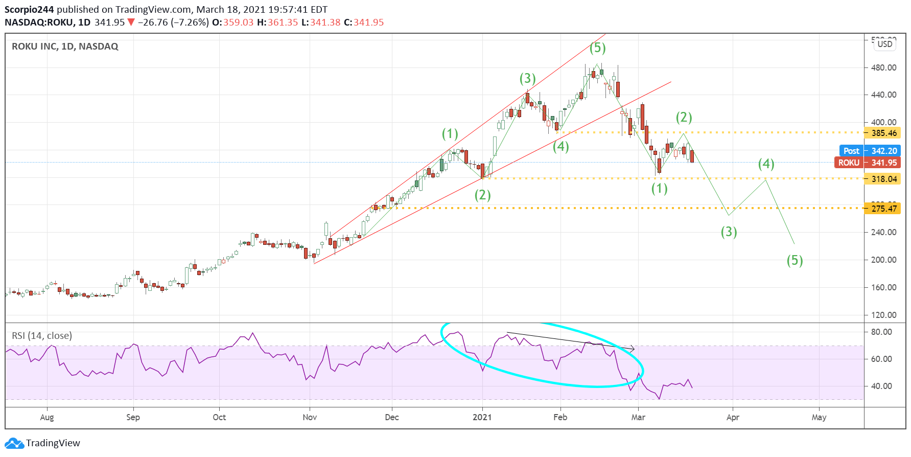The image size is (911, 457).
Task: Click the Aug label on time axis
Action: [x=47, y=417]
